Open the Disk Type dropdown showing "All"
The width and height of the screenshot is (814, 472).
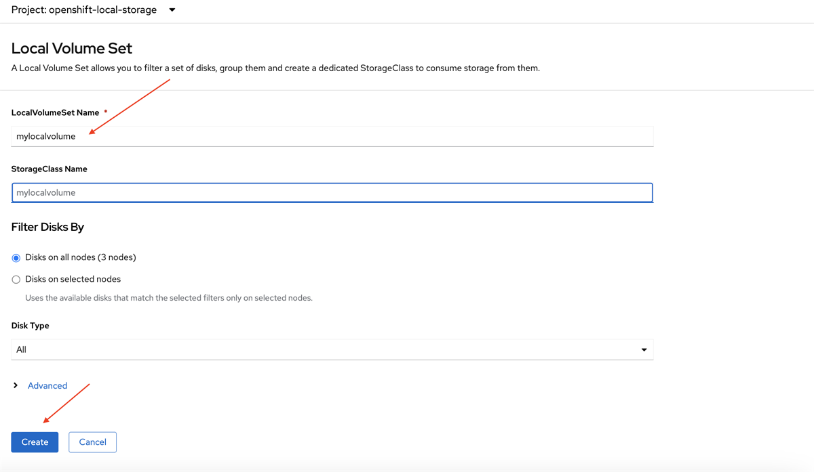(332, 349)
